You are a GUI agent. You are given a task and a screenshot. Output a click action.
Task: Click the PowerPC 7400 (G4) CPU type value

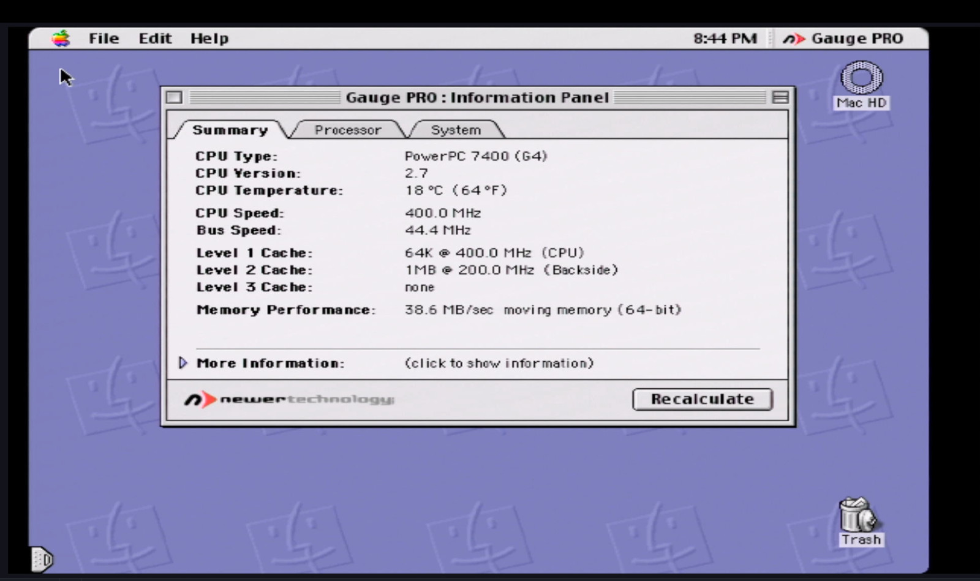click(x=475, y=156)
